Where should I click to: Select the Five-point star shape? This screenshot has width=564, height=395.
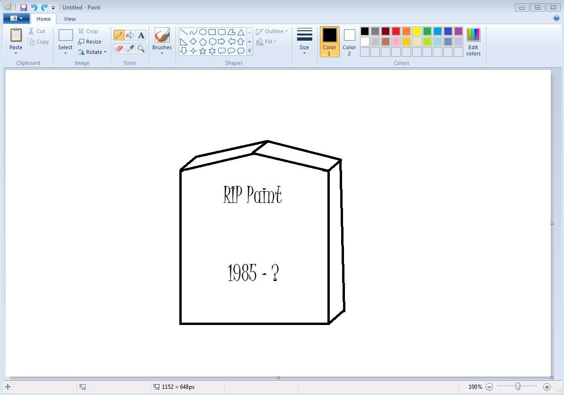coord(203,51)
